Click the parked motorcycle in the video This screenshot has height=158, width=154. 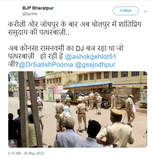click(105, 104)
